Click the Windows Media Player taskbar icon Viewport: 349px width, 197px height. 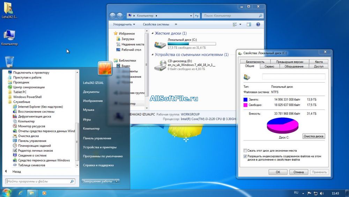click(44, 193)
